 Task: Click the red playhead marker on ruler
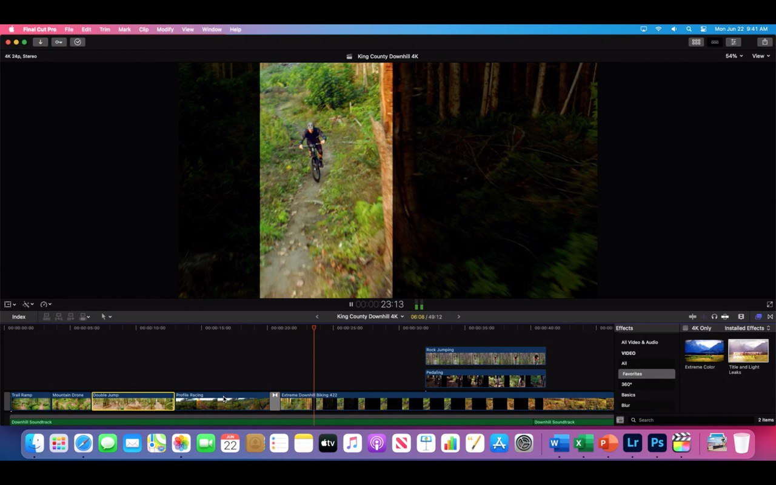tap(314, 328)
